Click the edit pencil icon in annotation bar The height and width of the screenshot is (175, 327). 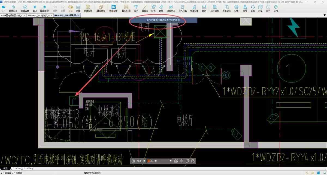tap(176, 161)
